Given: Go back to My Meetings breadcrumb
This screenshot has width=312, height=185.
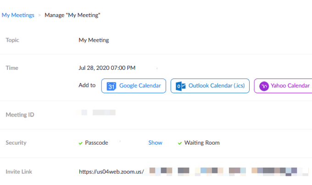Looking at the screenshot, I should tap(18, 15).
